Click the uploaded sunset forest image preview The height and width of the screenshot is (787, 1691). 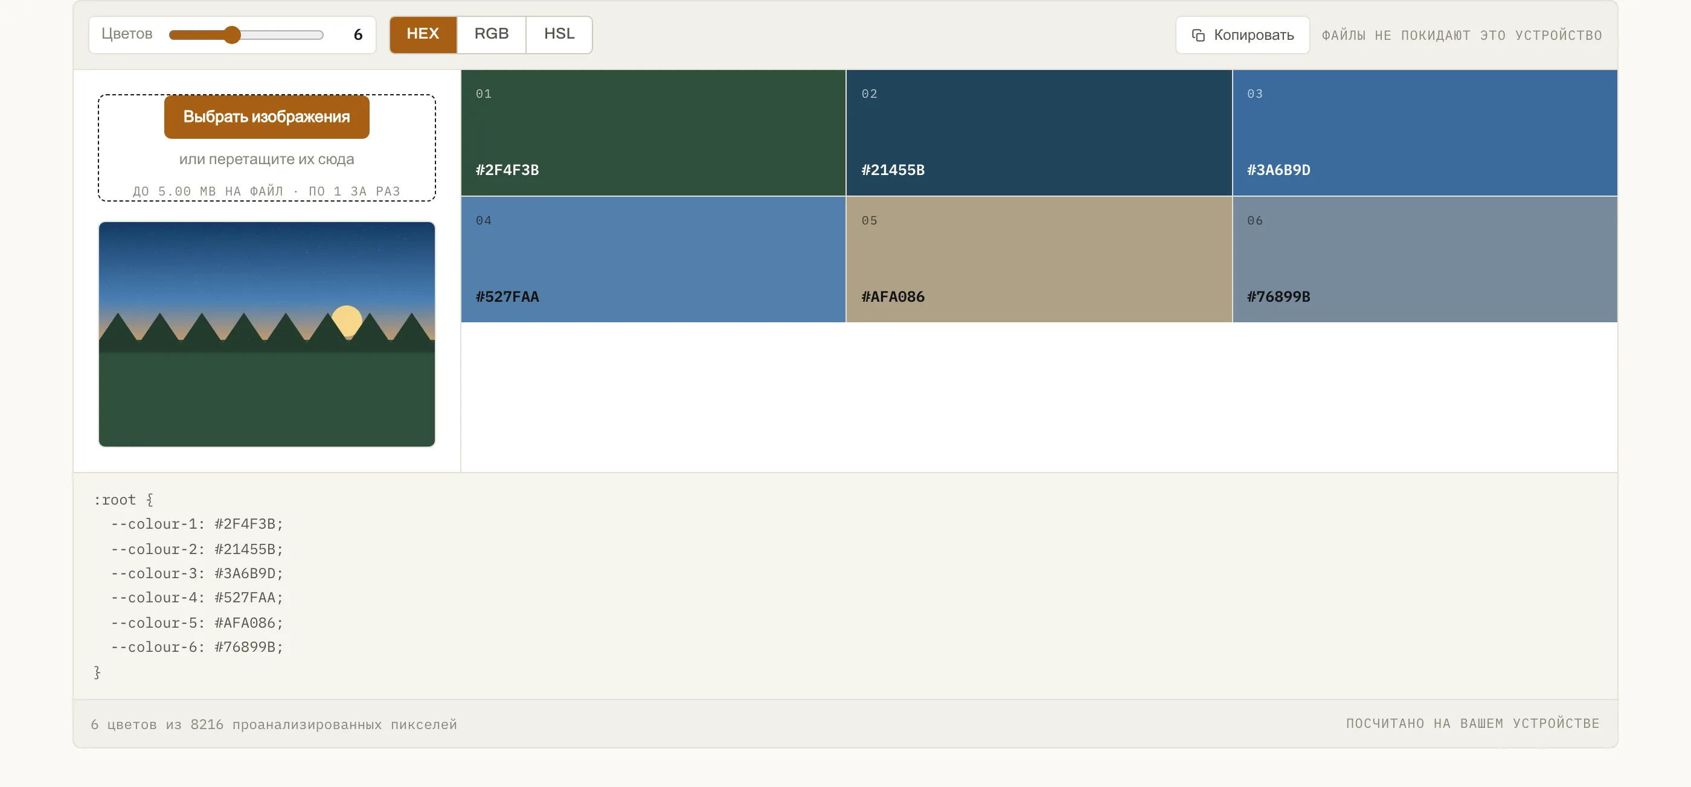coord(266,334)
